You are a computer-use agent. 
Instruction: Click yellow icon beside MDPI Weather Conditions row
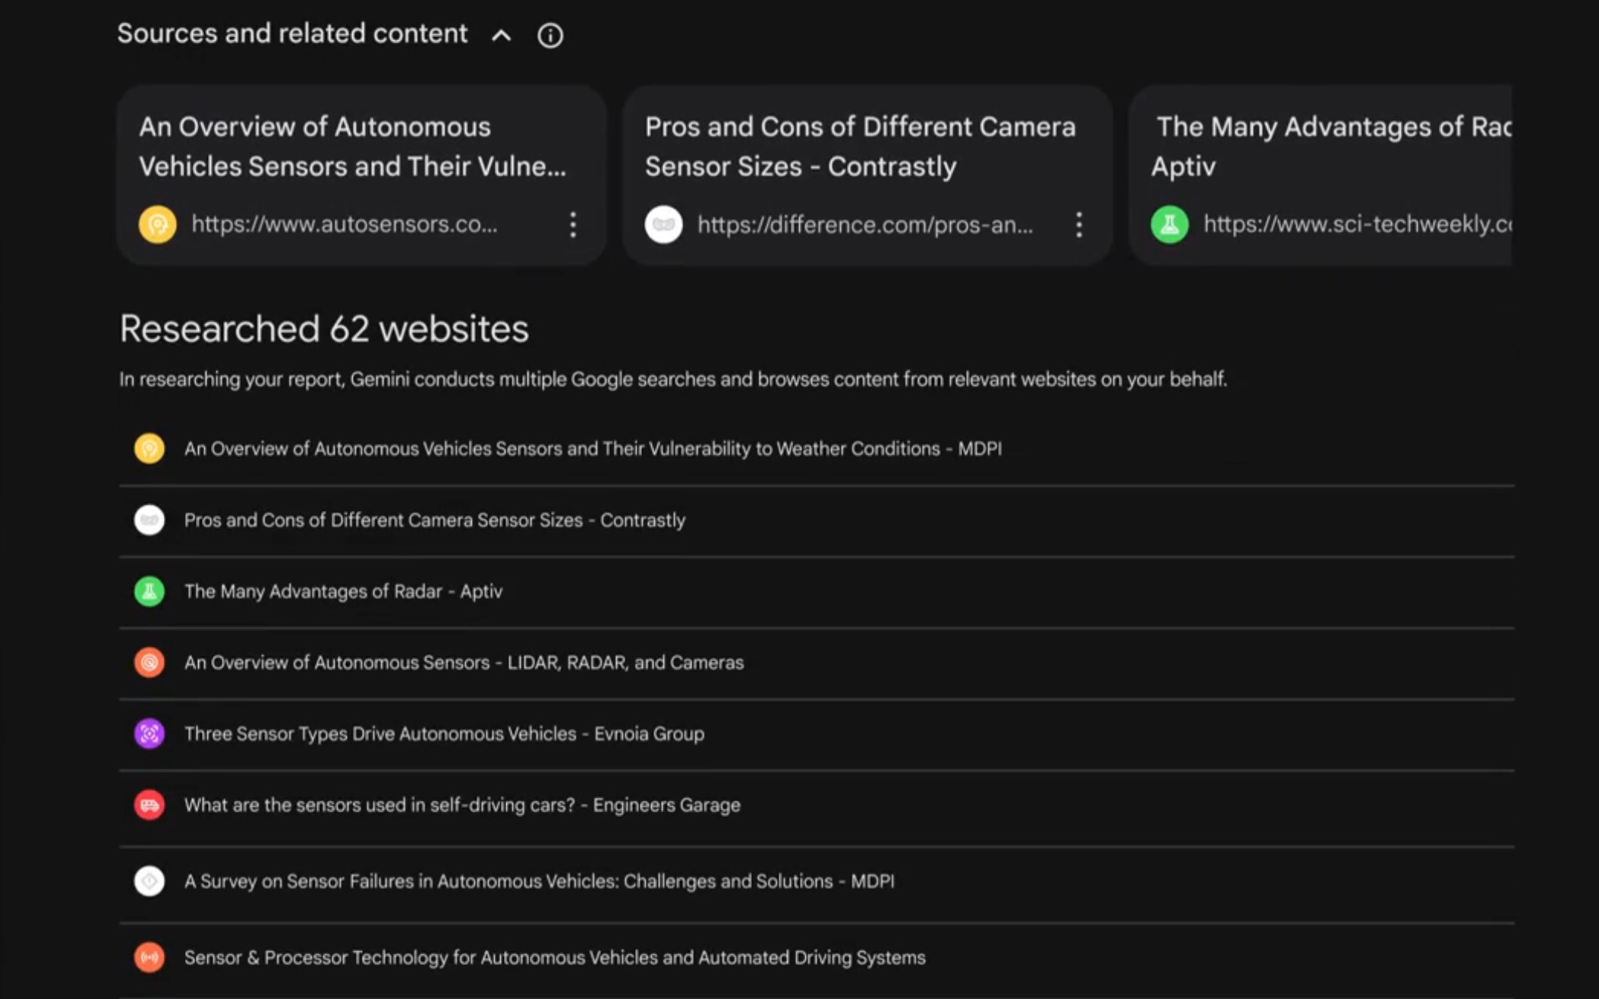tap(150, 449)
